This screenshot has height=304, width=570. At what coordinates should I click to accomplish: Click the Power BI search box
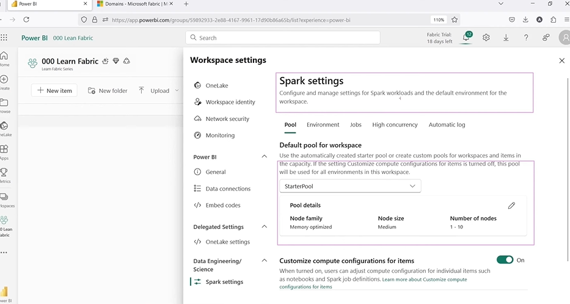[283, 38]
